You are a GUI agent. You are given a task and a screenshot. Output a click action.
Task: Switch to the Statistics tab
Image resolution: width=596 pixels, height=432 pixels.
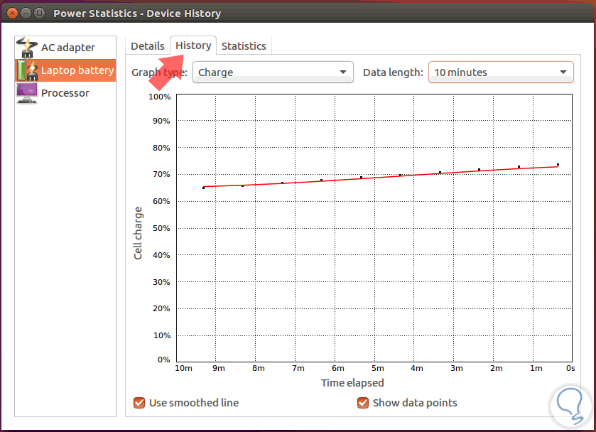point(244,46)
